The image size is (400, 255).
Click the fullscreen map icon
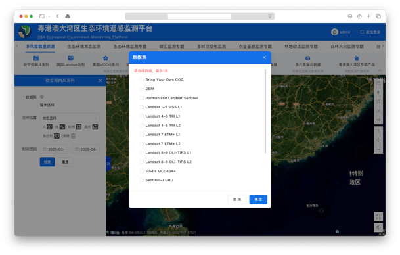coord(378,217)
